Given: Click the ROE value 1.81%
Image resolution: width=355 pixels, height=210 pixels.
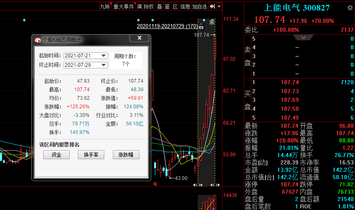Looking at the screenshot, I should [346, 206].
